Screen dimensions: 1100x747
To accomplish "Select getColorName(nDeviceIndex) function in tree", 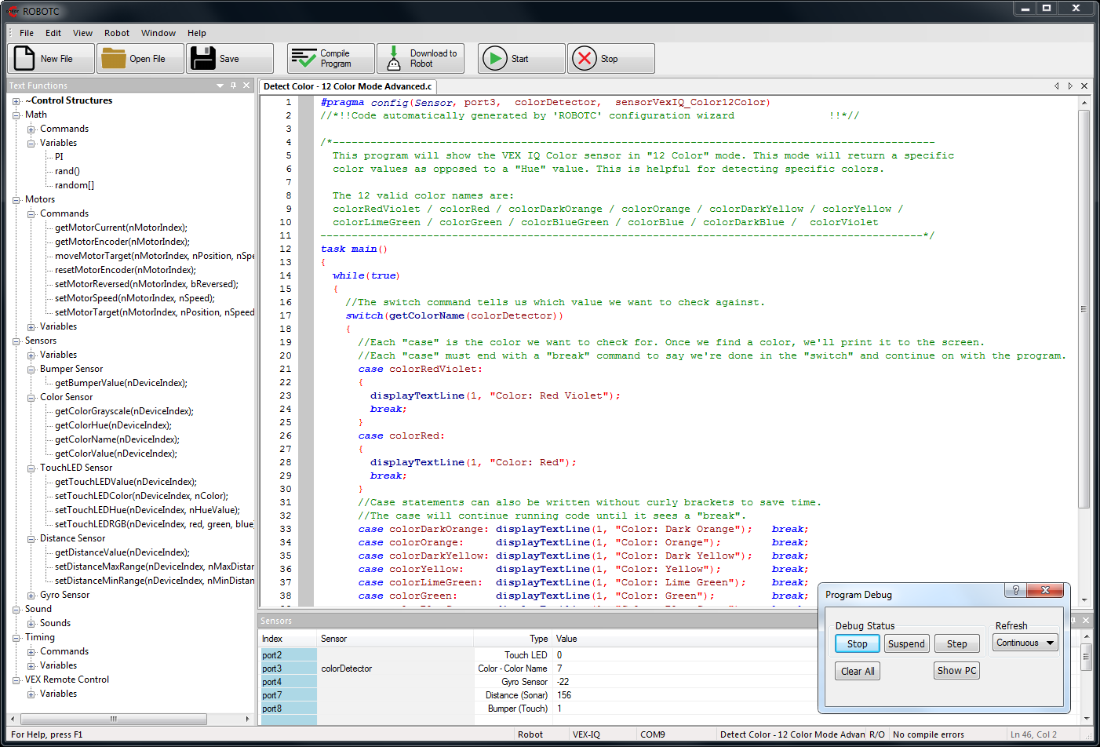I will pos(117,439).
